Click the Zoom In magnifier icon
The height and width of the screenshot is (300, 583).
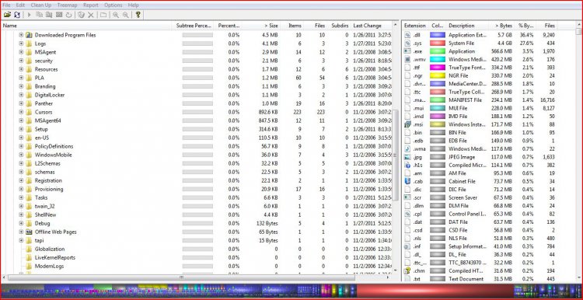(x=116, y=15)
